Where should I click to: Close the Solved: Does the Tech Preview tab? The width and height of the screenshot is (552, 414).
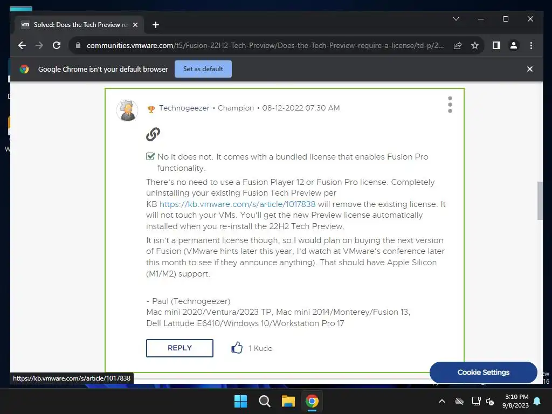[x=135, y=25]
